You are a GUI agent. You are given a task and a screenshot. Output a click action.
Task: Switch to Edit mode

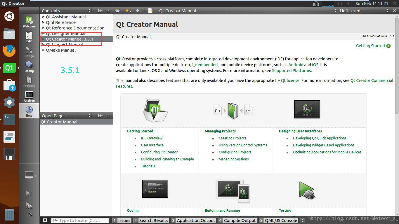pos(29,37)
